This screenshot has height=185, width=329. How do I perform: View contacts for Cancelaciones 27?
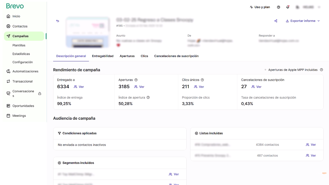coord(256,87)
